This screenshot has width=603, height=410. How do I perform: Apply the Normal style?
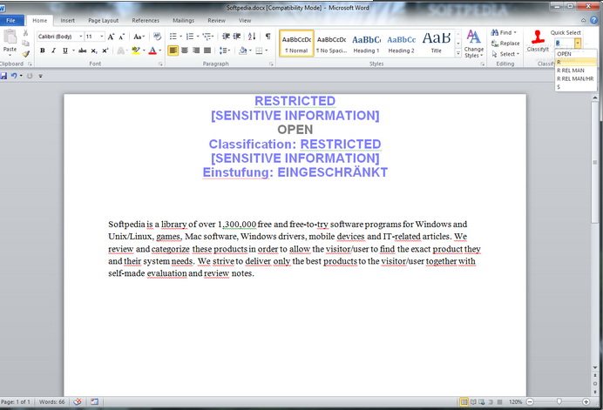point(296,44)
